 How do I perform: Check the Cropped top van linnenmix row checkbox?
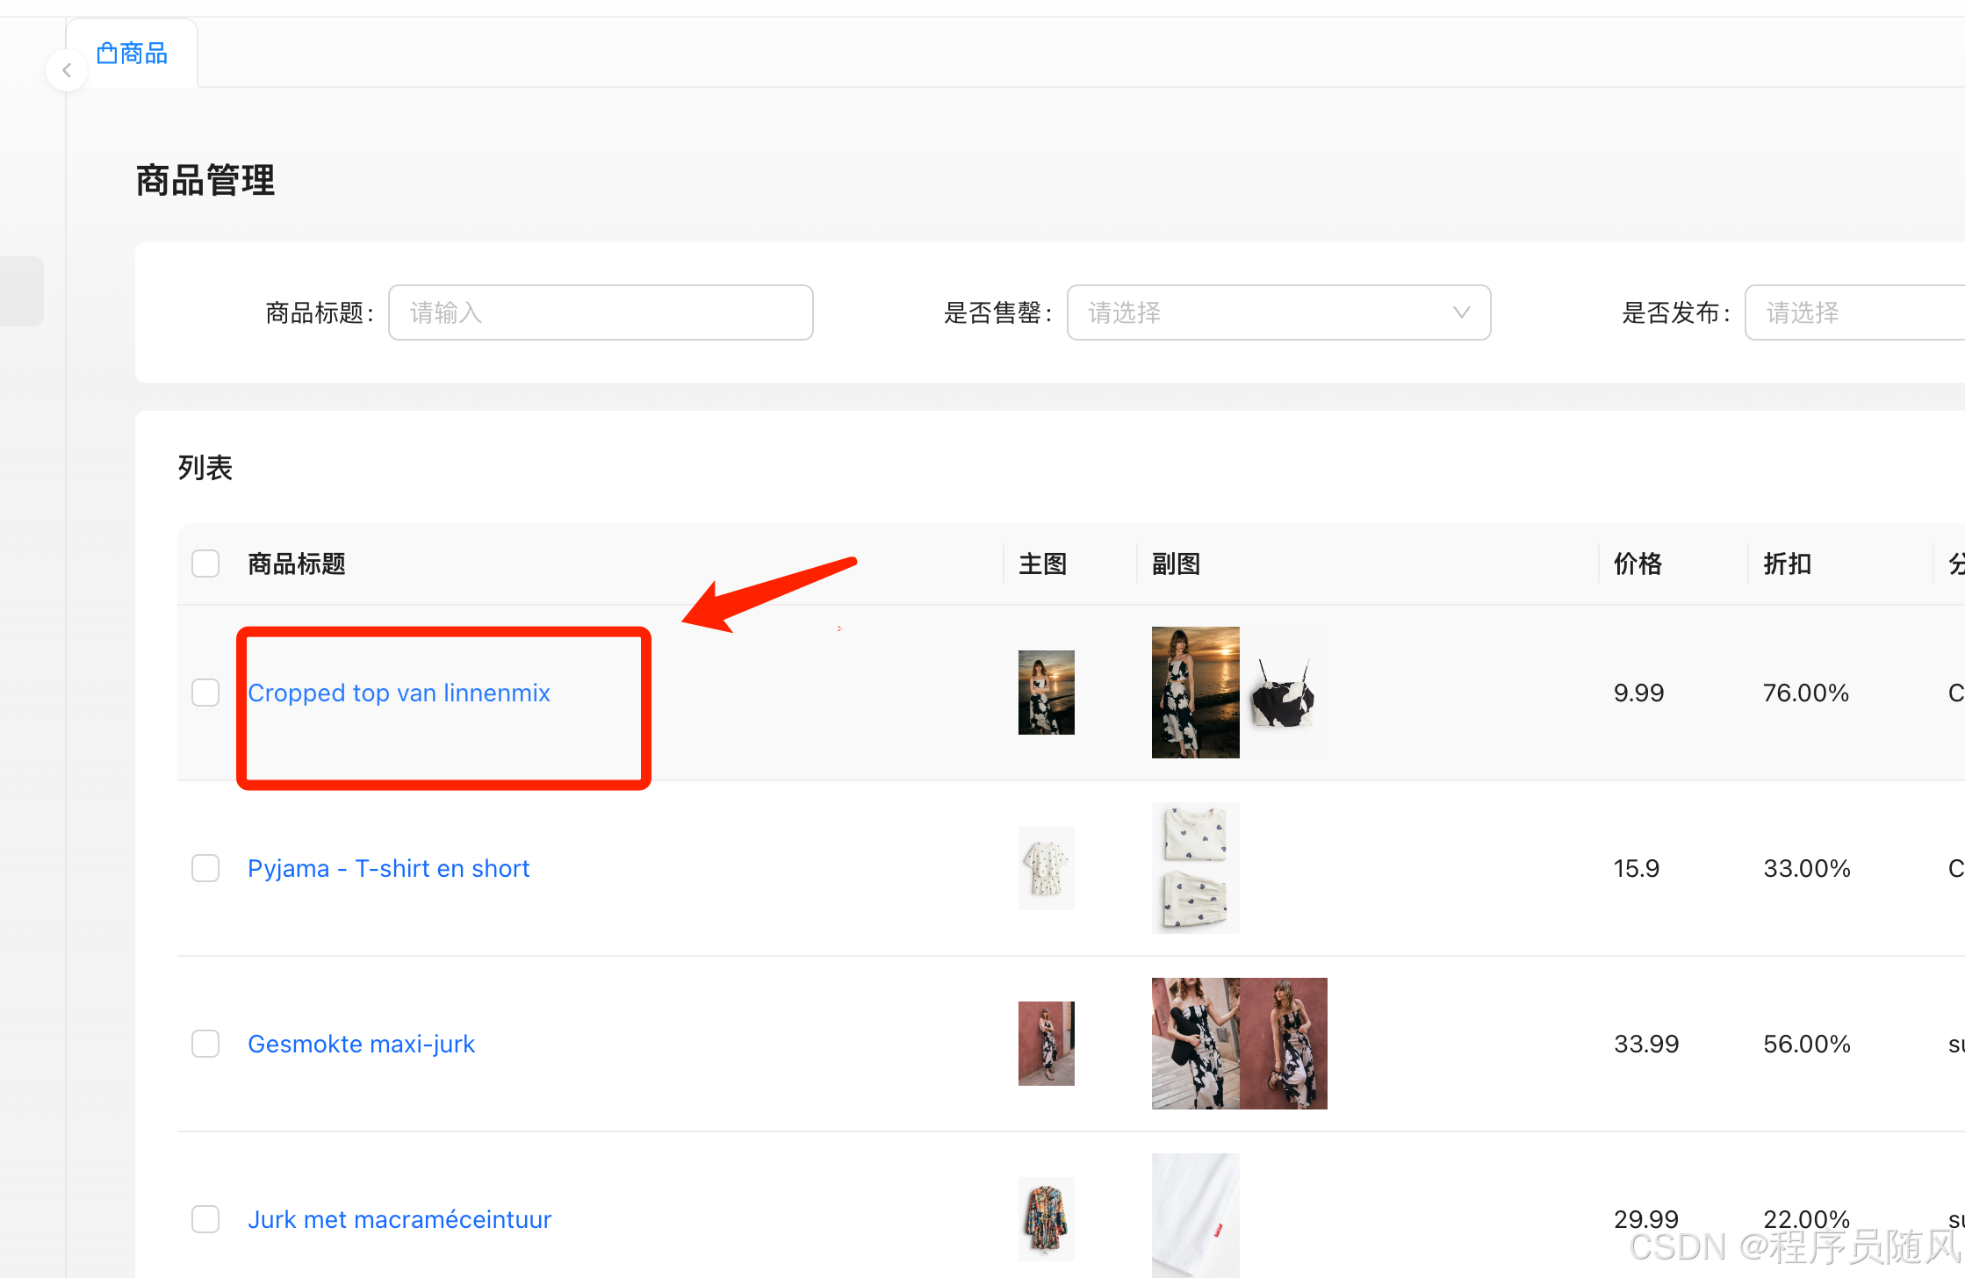pos(205,693)
